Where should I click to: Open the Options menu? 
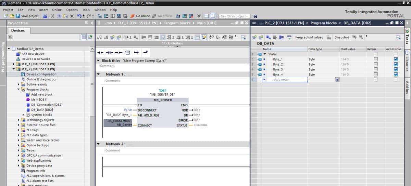(x=72, y=10)
